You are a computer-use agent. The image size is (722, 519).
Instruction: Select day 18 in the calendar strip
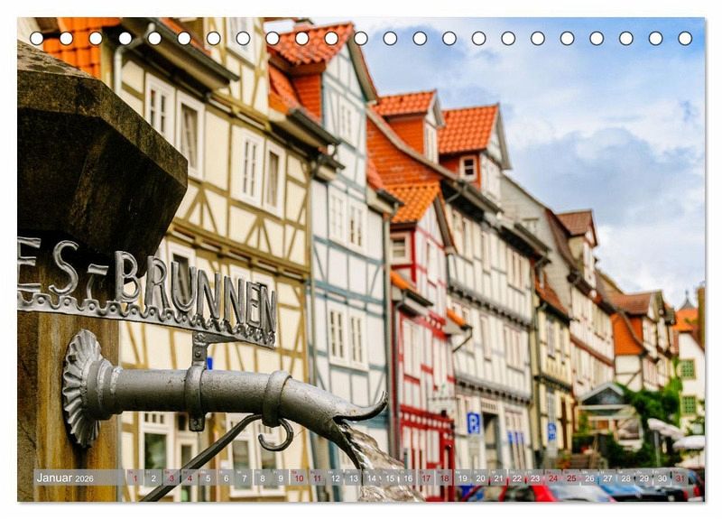click(444, 478)
